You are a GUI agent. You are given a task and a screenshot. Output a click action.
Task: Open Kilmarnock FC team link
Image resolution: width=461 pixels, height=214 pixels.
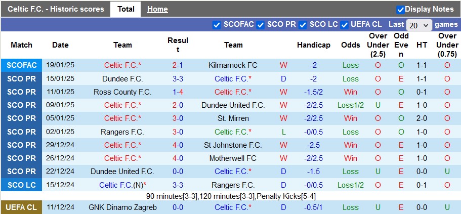pos(233,65)
